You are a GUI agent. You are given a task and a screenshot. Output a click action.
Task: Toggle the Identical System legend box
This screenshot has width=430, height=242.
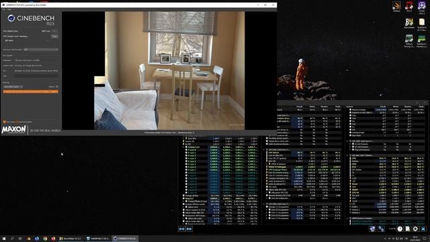17,122
